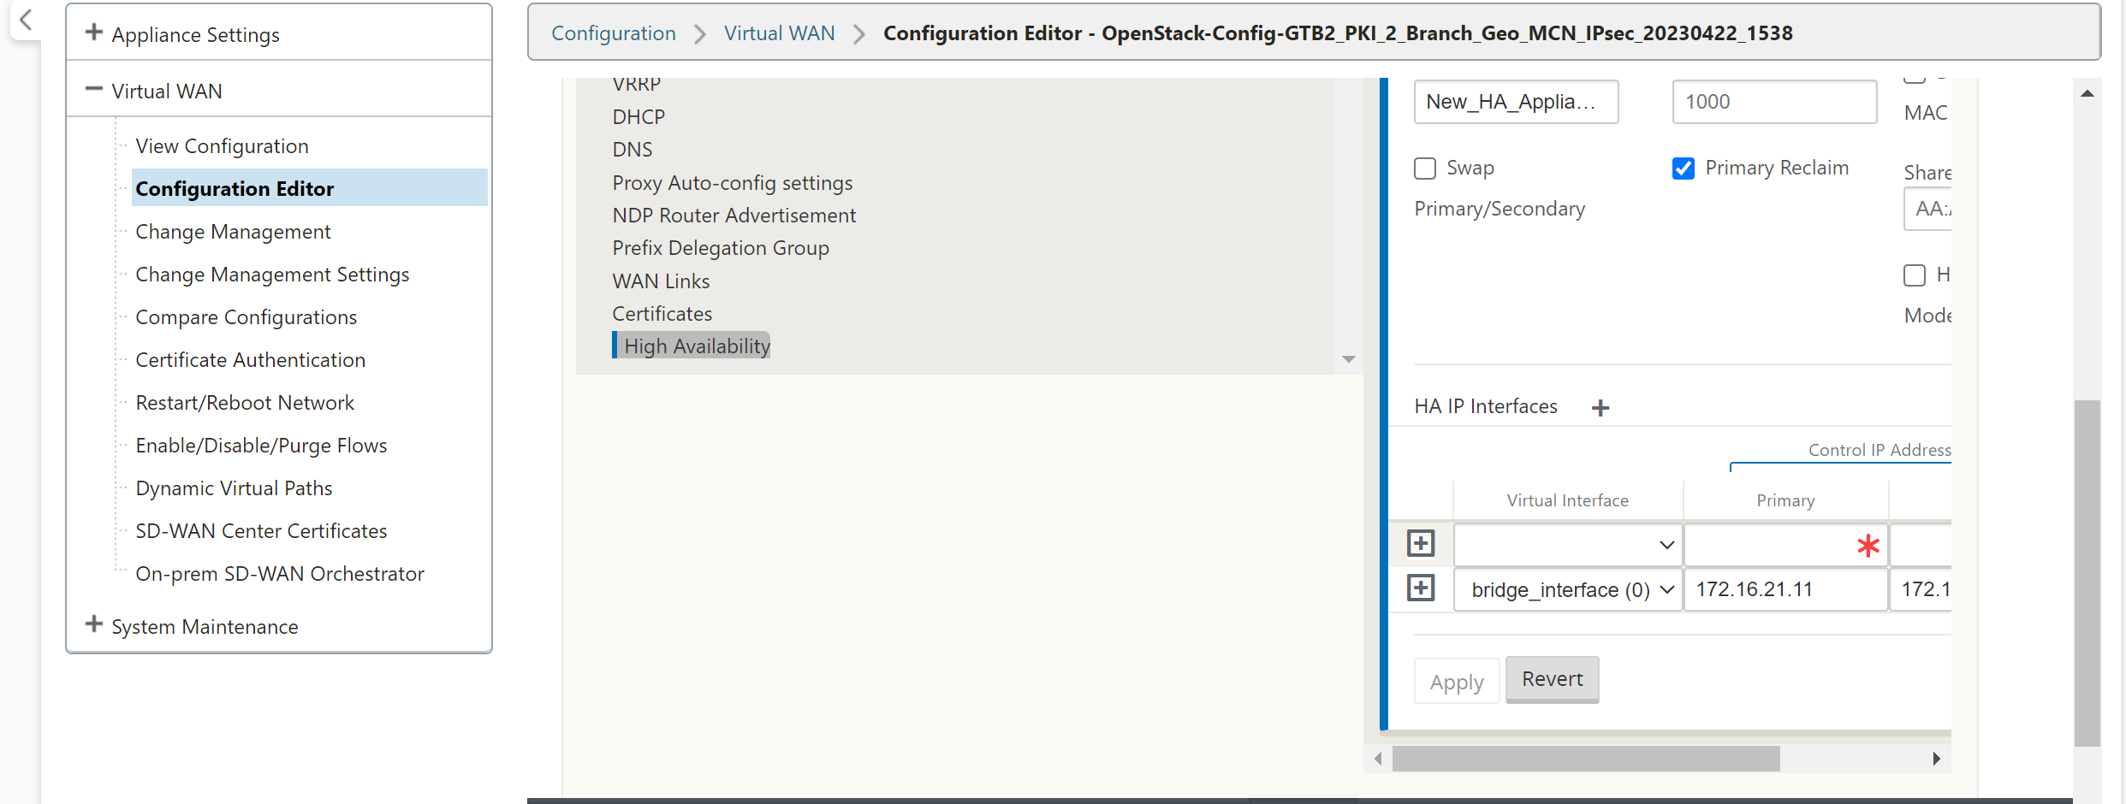Click the Primary IP field 172.16.21.11

pos(1785,589)
